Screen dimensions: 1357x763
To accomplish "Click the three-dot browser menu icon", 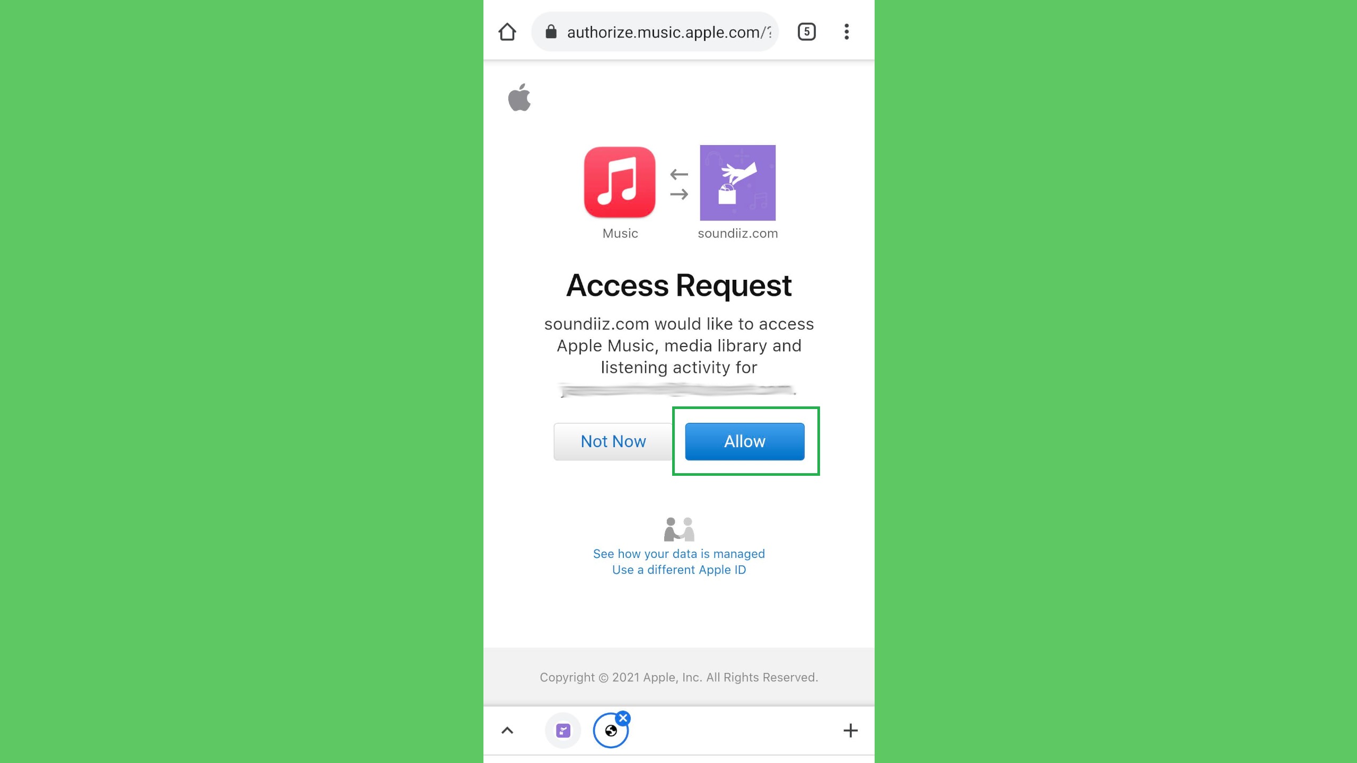I will click(x=847, y=32).
